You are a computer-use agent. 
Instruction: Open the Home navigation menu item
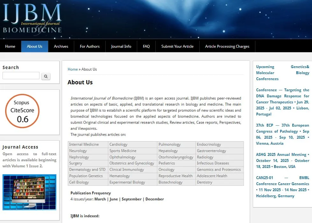pos(10,46)
